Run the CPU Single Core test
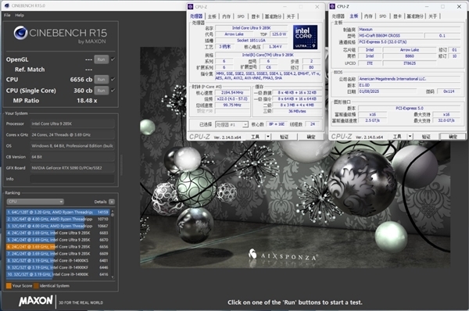Image resolution: width=469 pixels, height=311 pixels. [101, 91]
